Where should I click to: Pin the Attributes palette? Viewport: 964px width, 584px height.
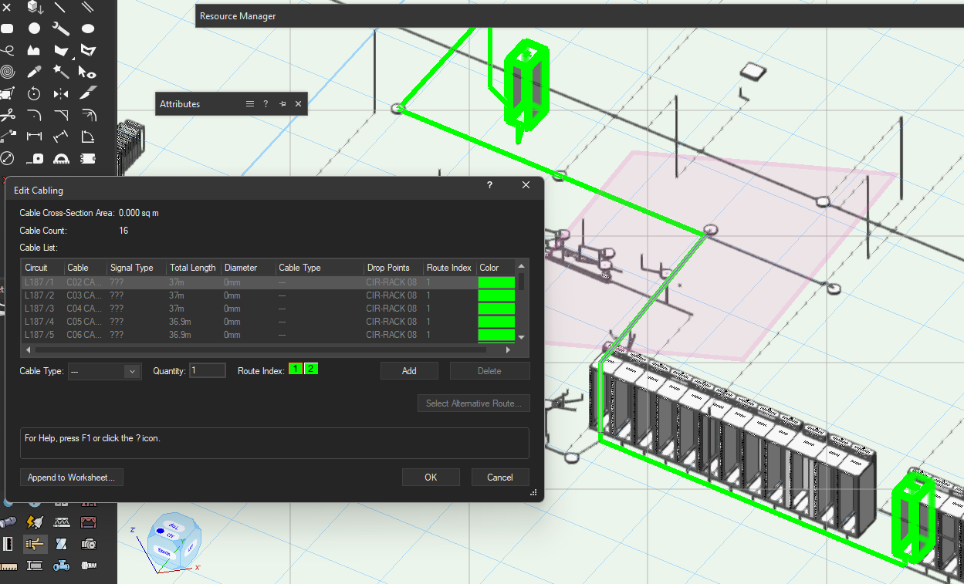(x=282, y=104)
